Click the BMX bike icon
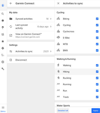Screen dimensions: 100x113 pyautogui.click(x=58, y=50)
